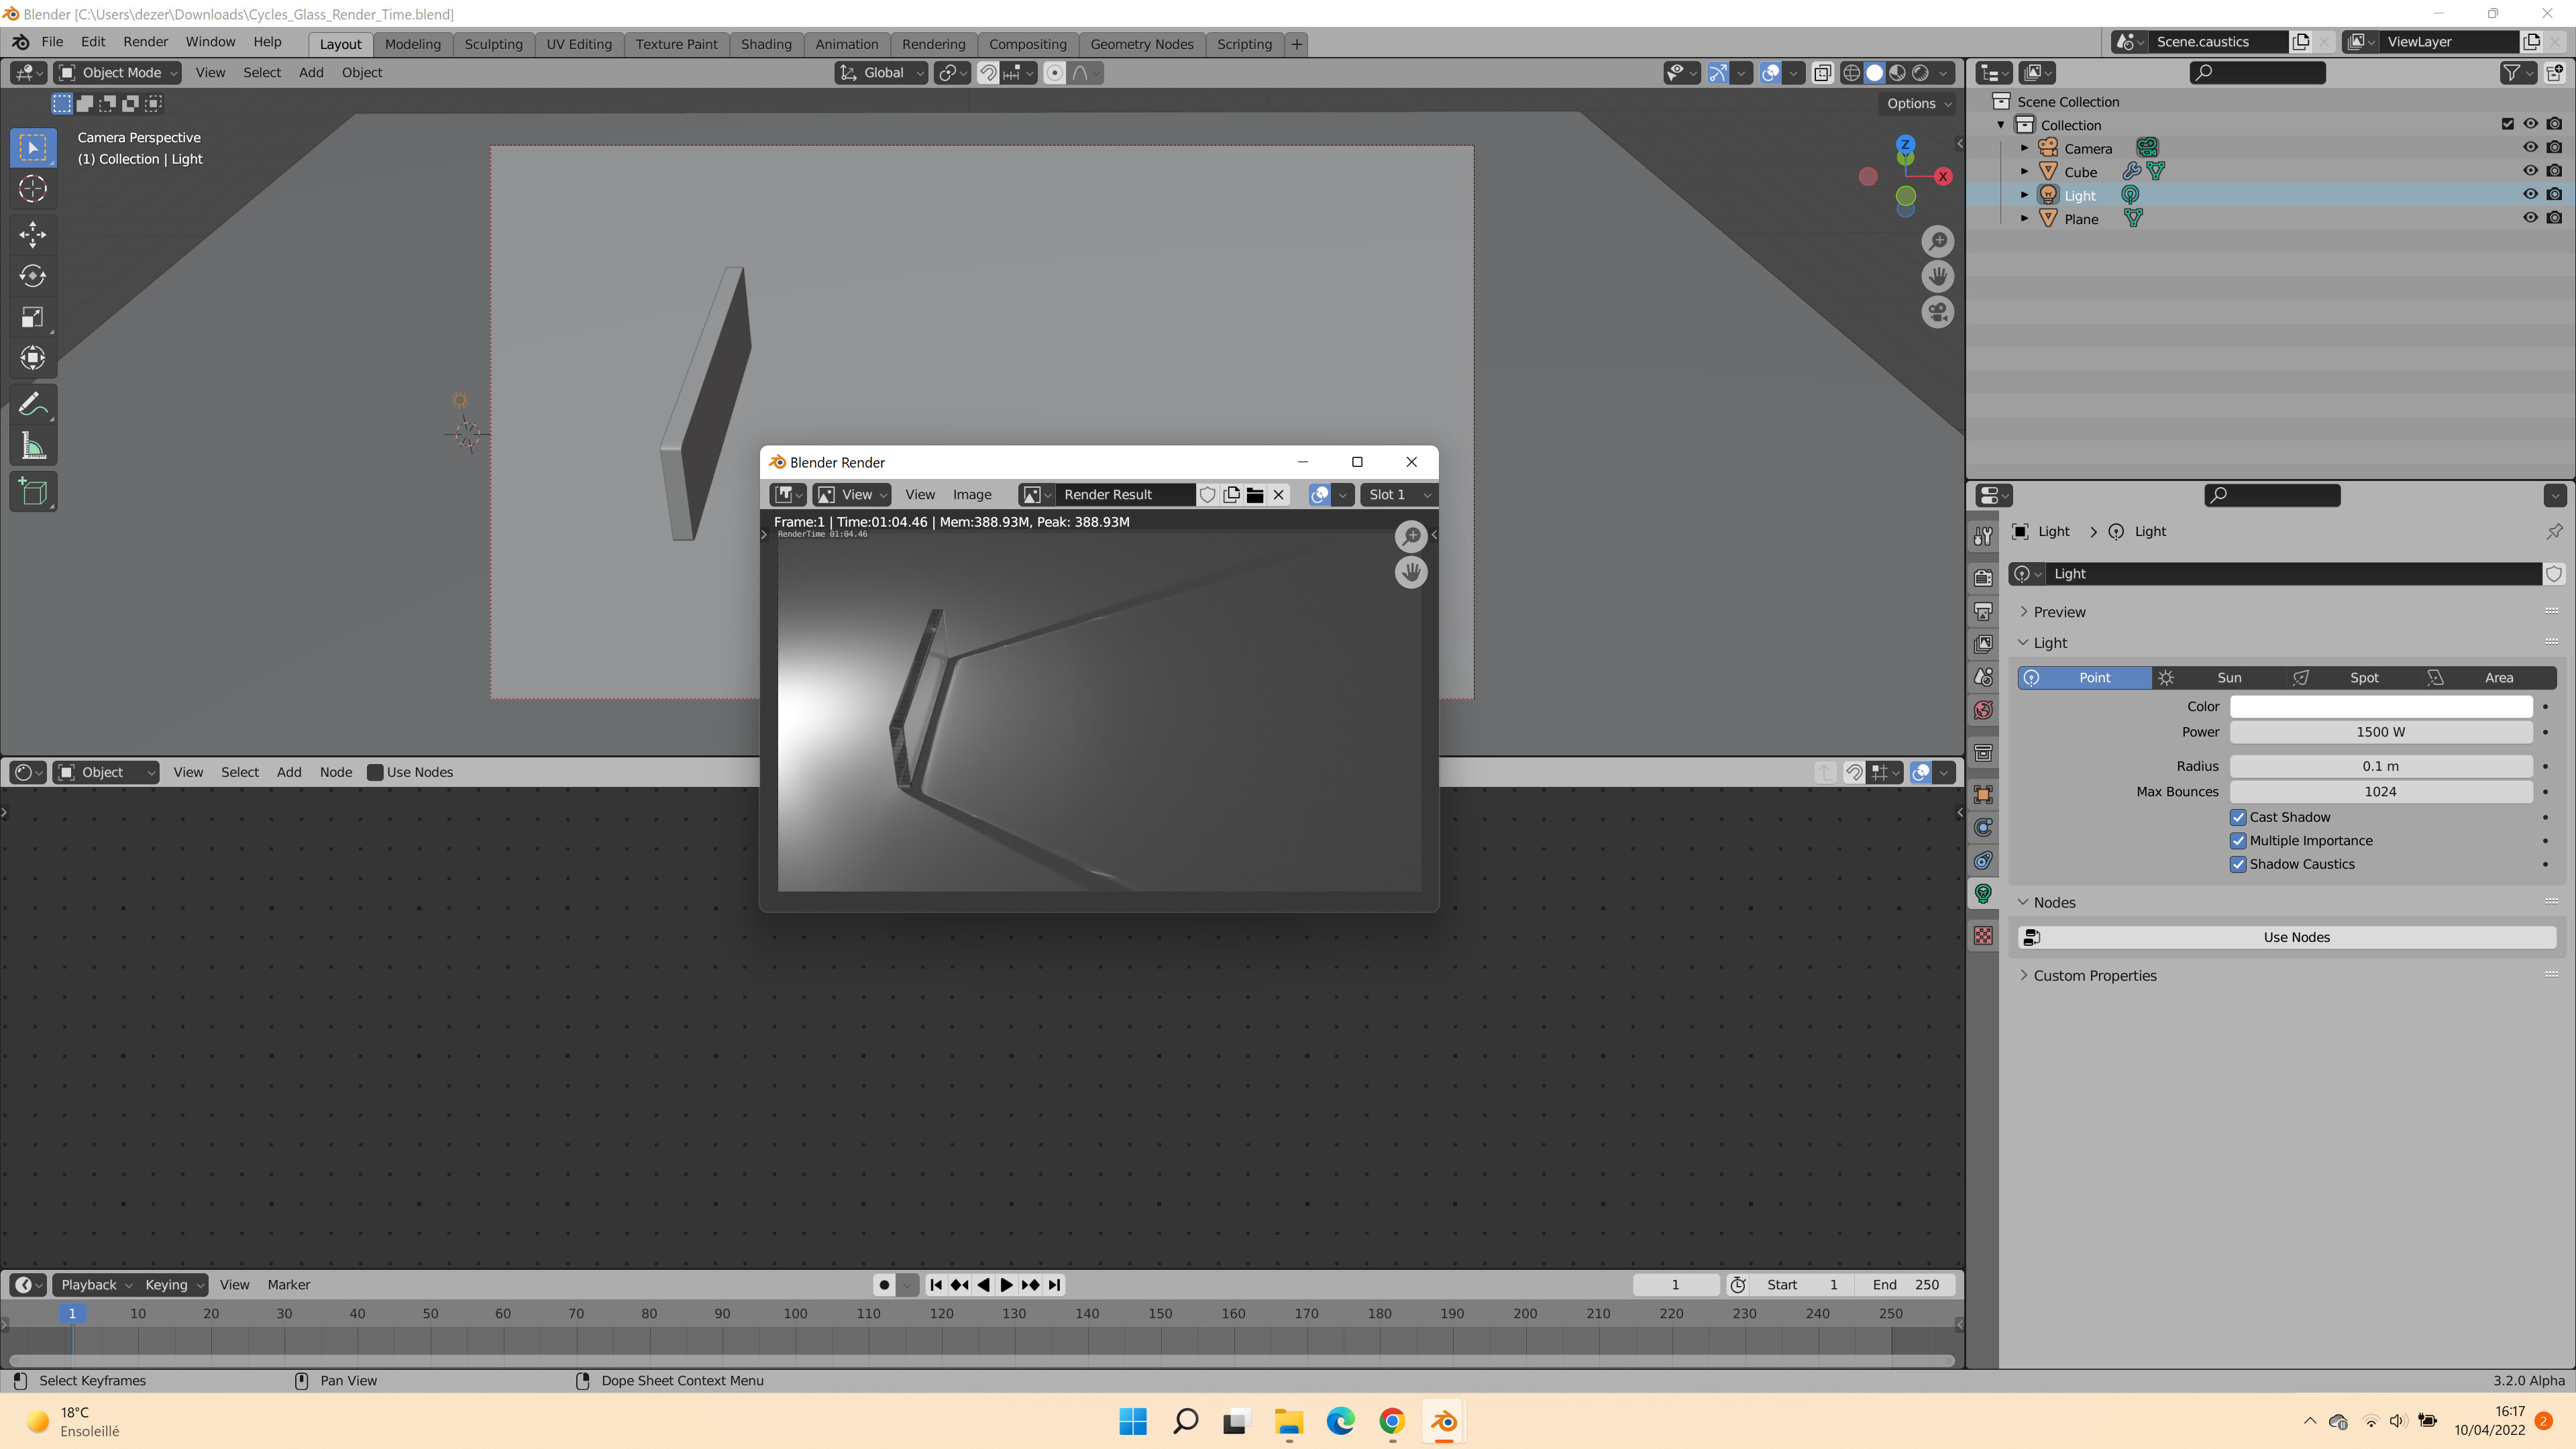This screenshot has width=2576, height=1449.
Task: Toggle Multiple Importance checkbox
Action: [x=2238, y=841]
